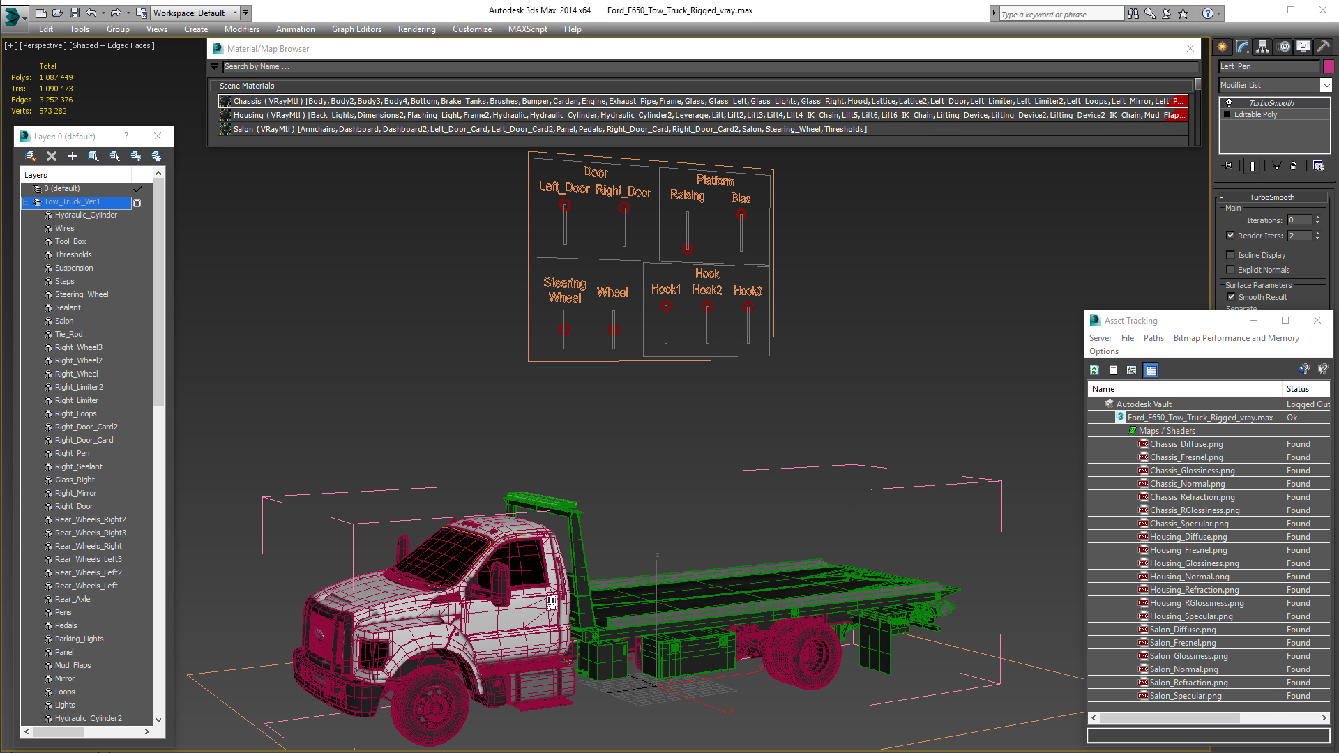The image size is (1339, 753).
Task: Undo the last action with the arrow icon
Action: coord(91,13)
